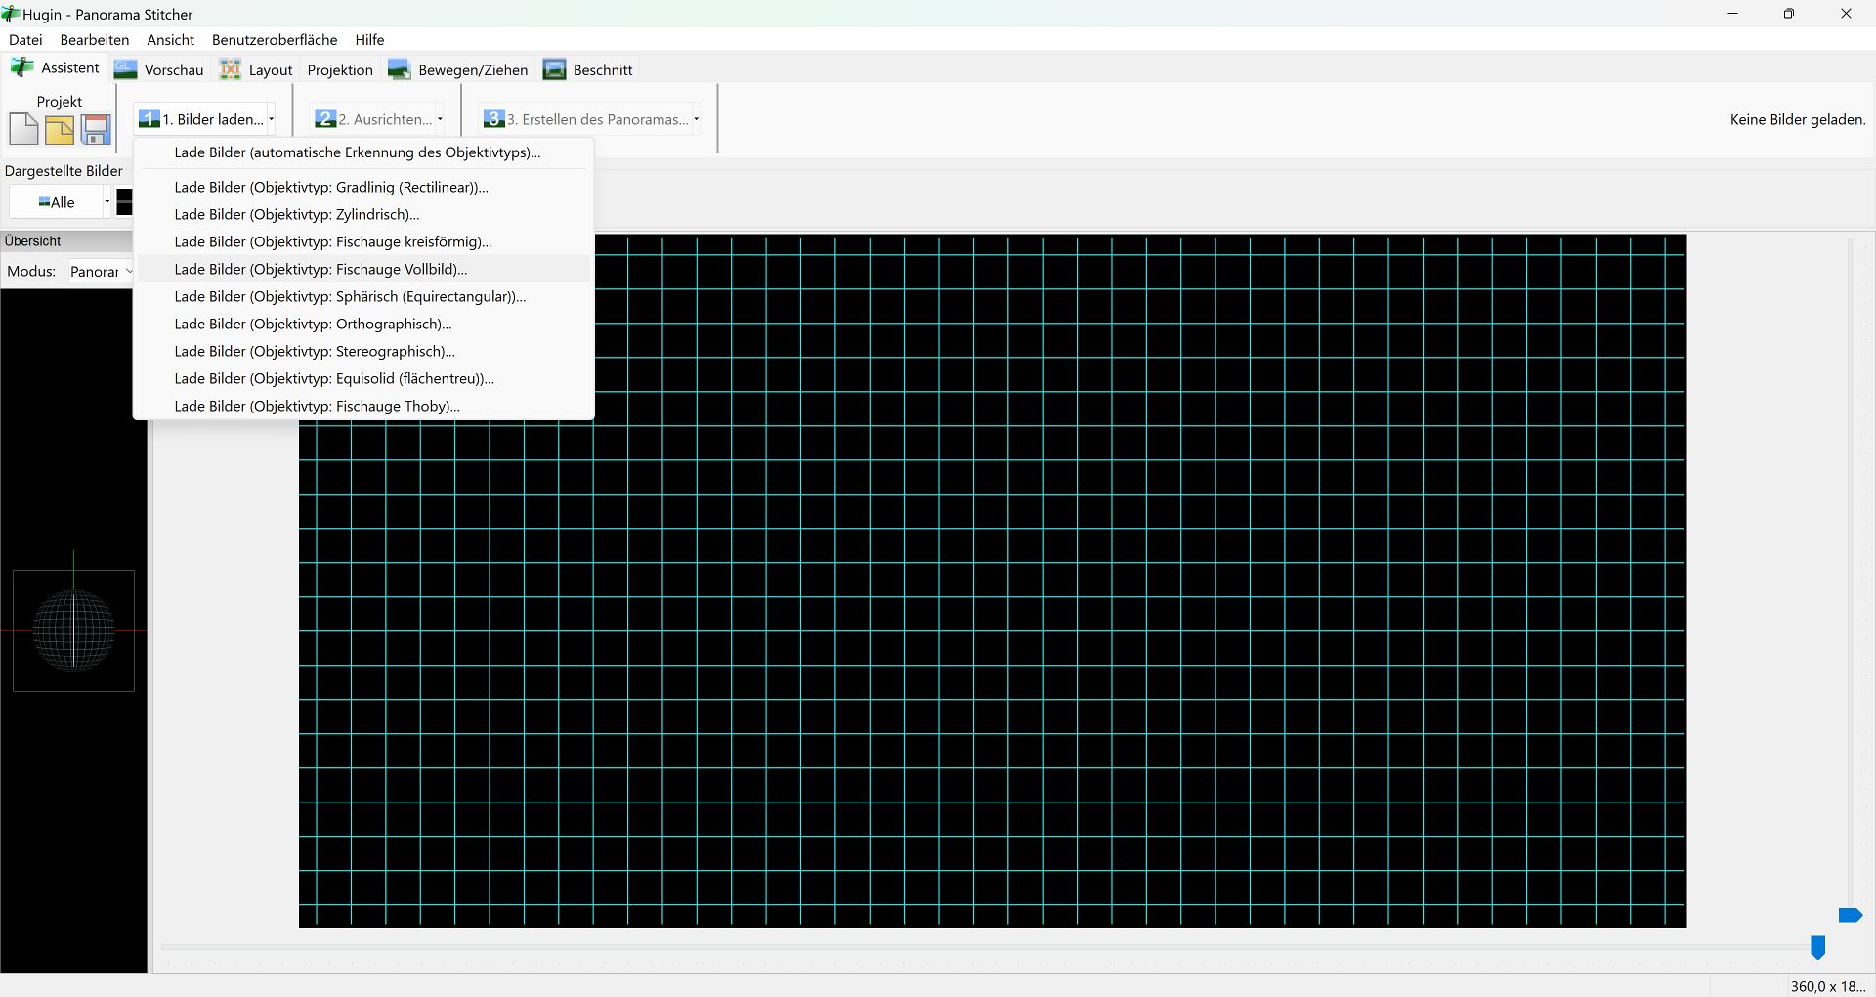The image size is (1876, 997).
Task: Click the horizontal field of view slider handle
Action: click(x=1817, y=946)
